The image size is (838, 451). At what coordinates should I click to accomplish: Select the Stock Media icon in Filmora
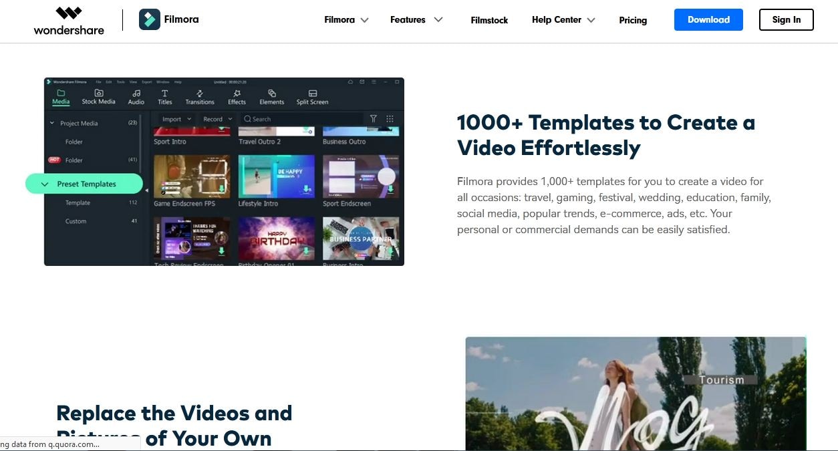98,94
